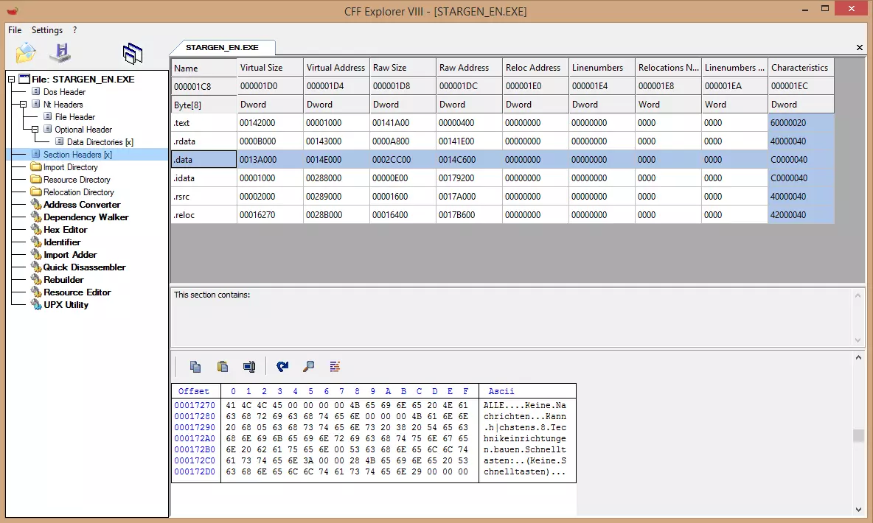Click the Dos Header page icon
873x523 pixels.
(x=36, y=92)
